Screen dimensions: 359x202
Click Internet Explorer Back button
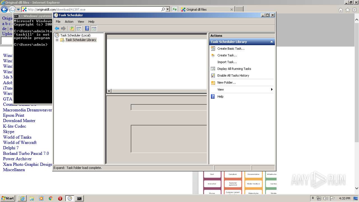point(4,9)
